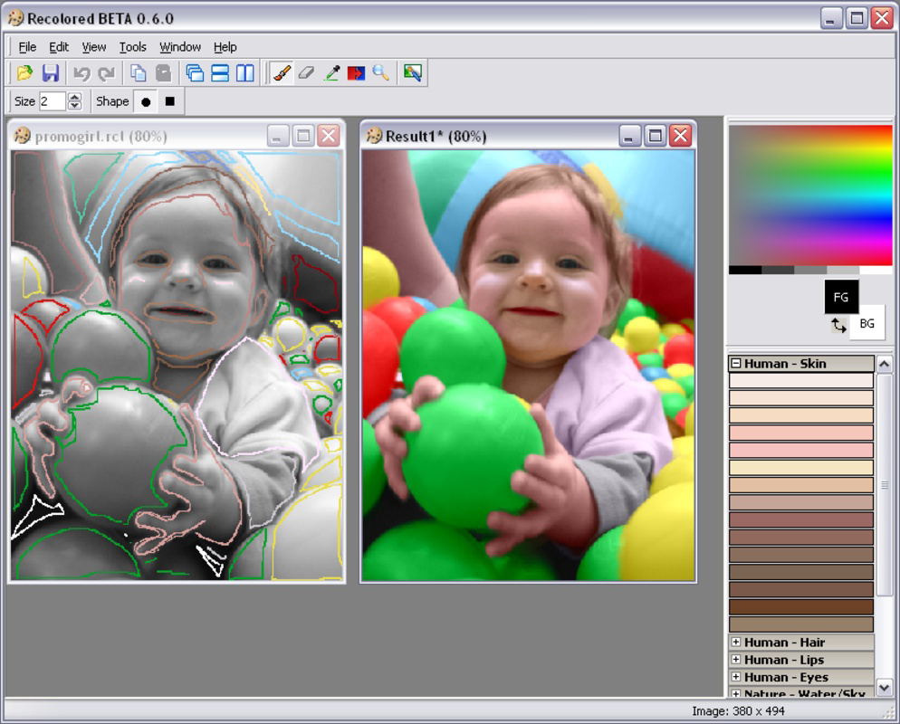The height and width of the screenshot is (724, 900).
Task: Select the Zoom magnifier tool
Action: (x=381, y=73)
